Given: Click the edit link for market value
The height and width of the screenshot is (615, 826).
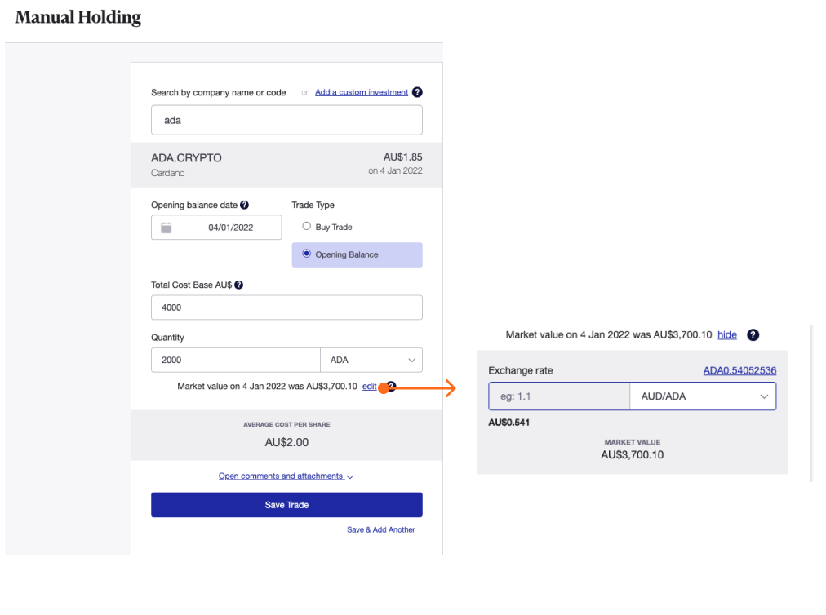Looking at the screenshot, I should pyautogui.click(x=369, y=387).
